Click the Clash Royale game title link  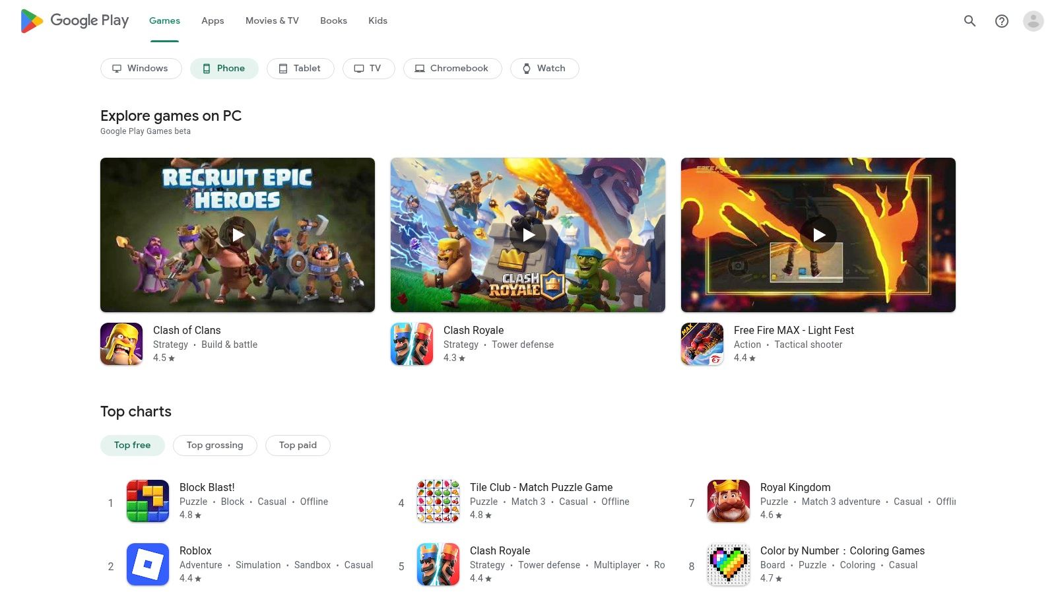[x=474, y=330]
